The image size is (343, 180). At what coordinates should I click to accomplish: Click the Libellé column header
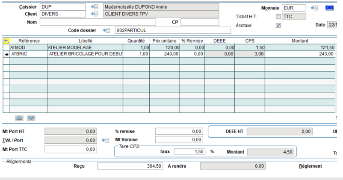tap(85, 41)
